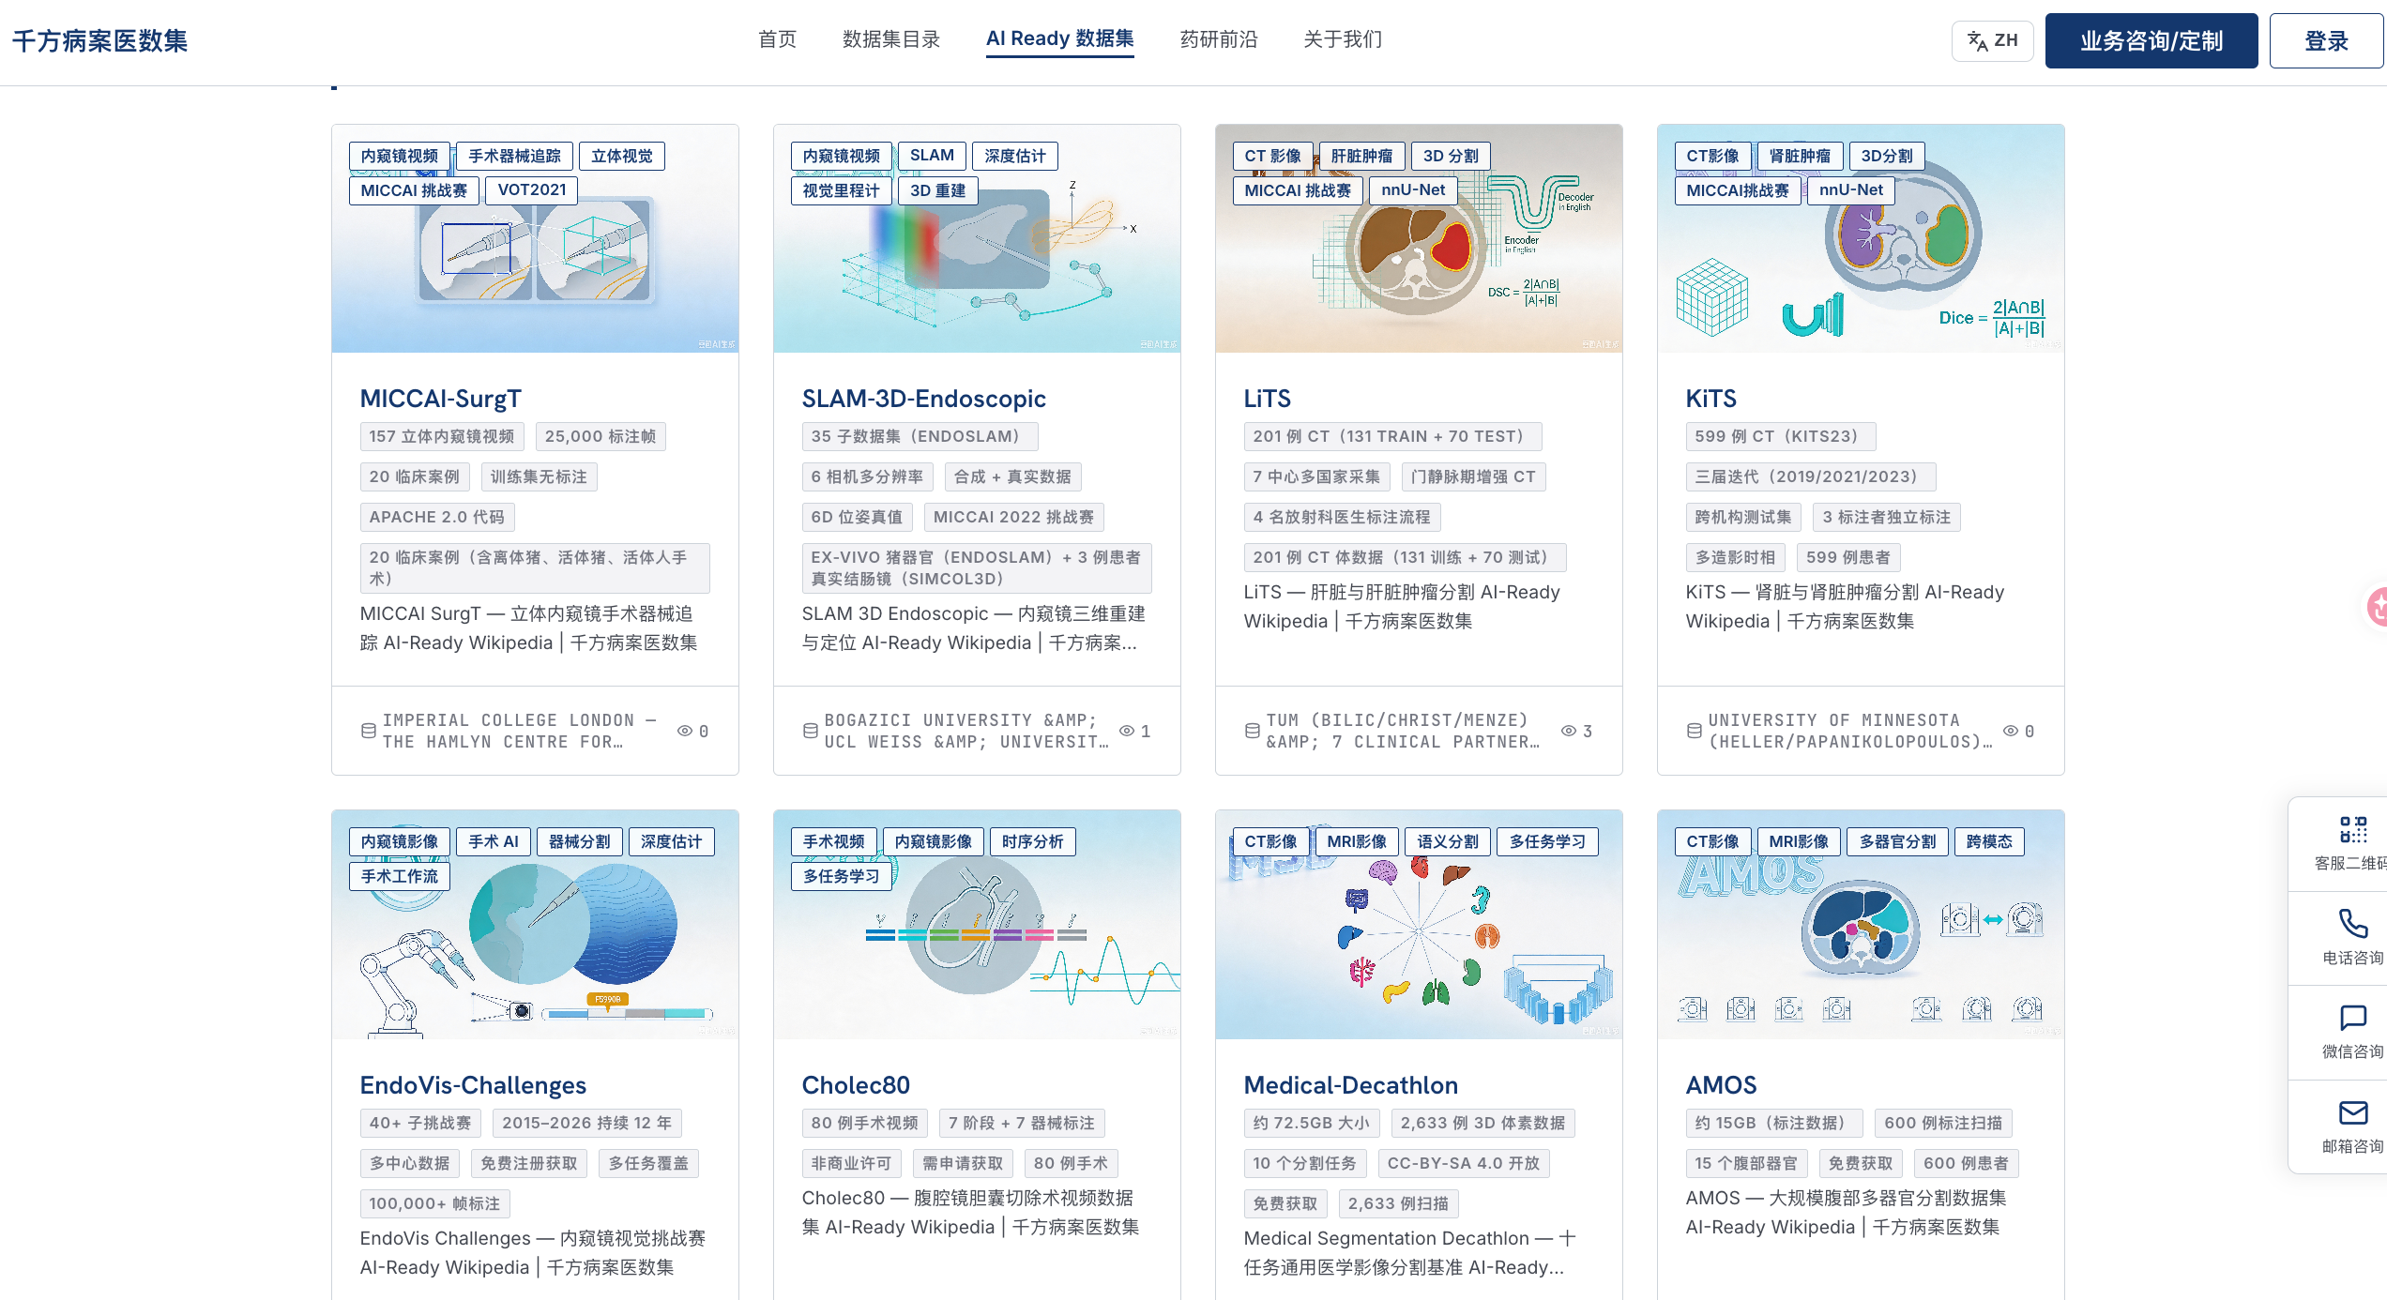
Task: Click the EndoVis-Challenges robot arm cover image
Action: pyautogui.click(x=535, y=925)
